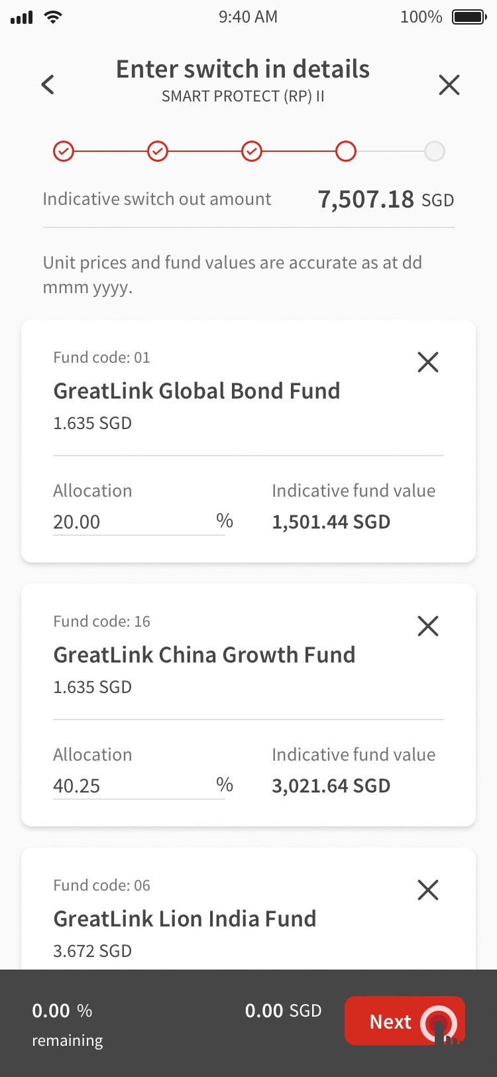
Task: Tap the battery icon in status bar
Action: click(469, 17)
